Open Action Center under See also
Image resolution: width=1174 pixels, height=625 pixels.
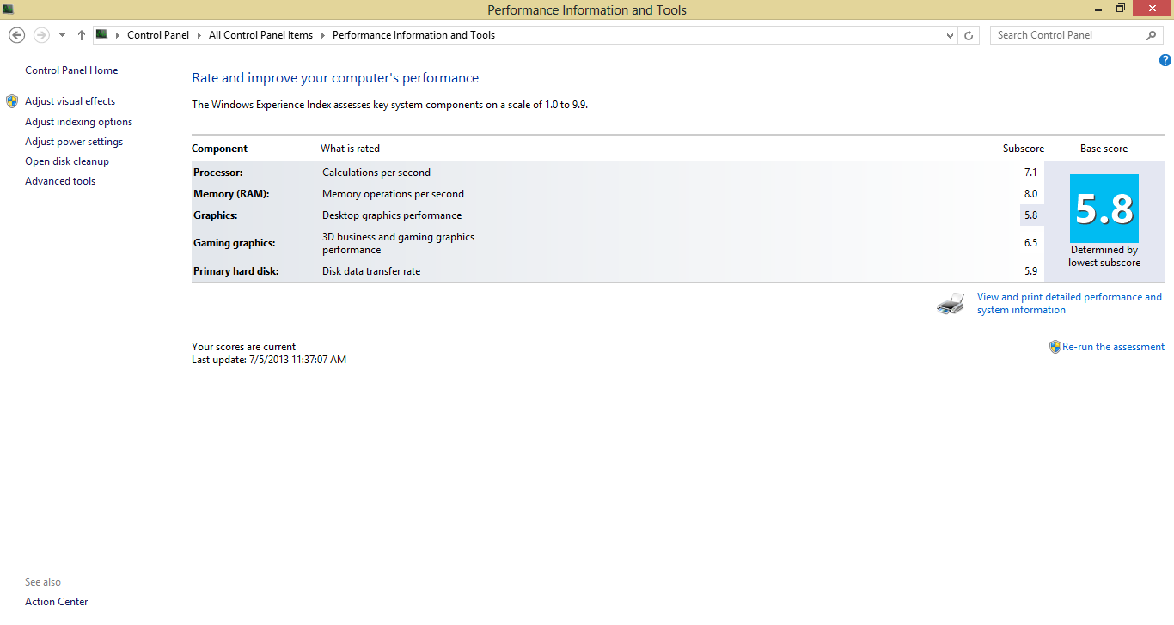click(57, 602)
